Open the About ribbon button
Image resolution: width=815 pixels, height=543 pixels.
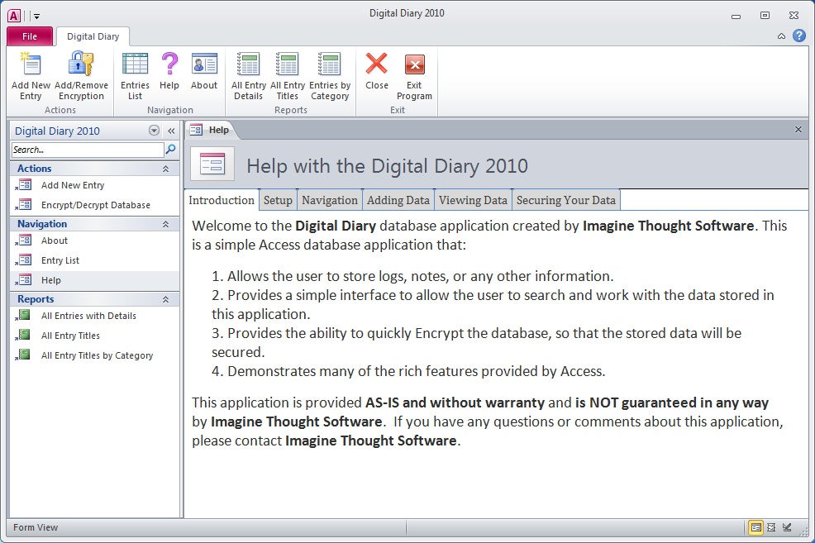(x=203, y=71)
